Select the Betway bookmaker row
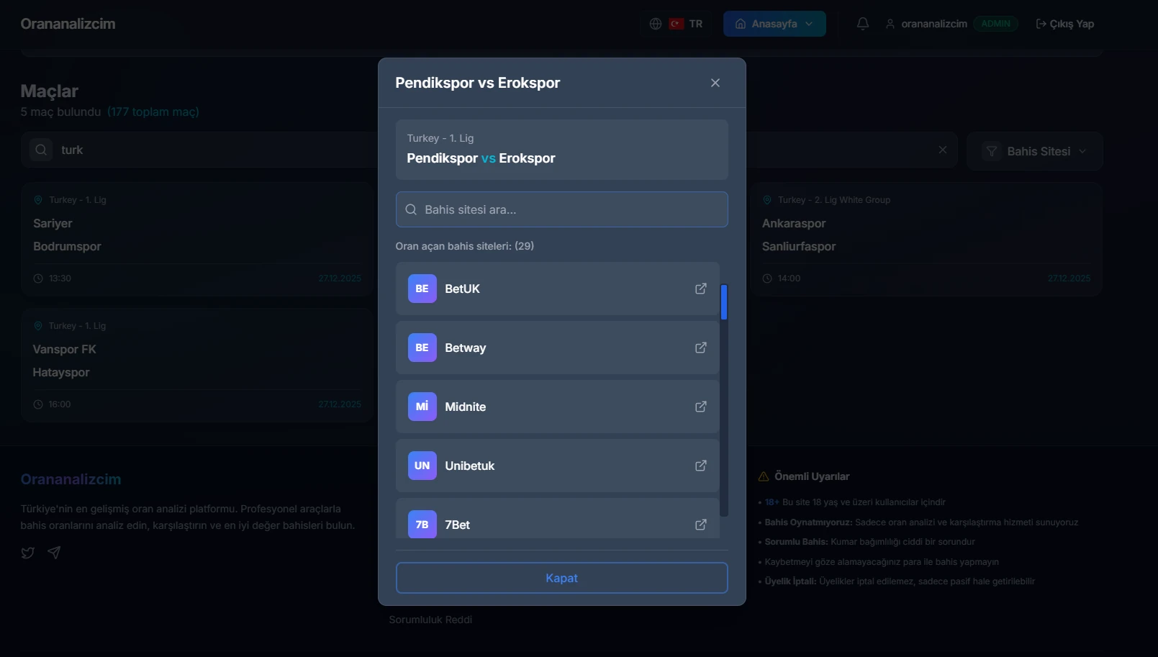1158x657 pixels. tap(547, 348)
